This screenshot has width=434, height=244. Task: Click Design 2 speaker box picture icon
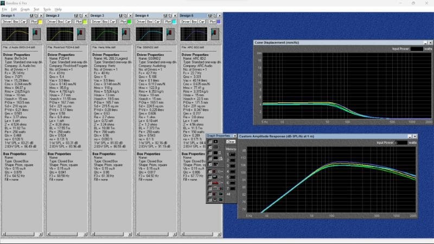pos(81,34)
